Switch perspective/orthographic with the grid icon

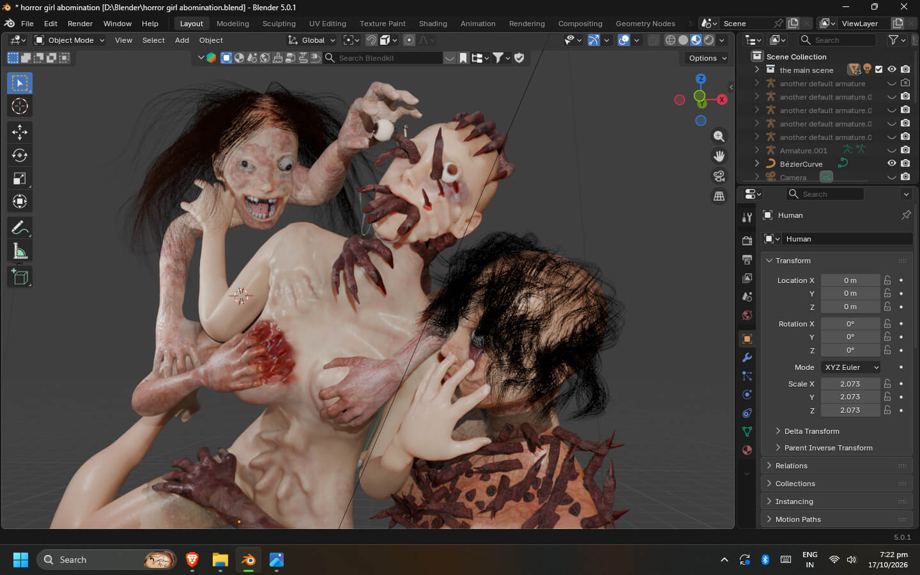pos(719,196)
